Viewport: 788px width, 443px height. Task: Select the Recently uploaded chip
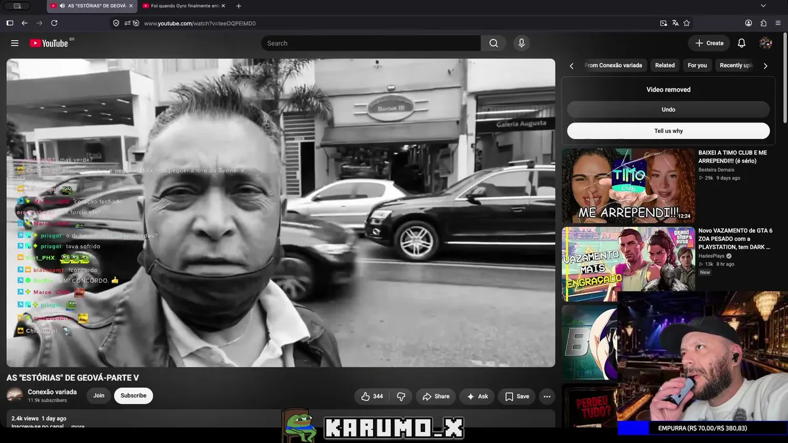(736, 65)
